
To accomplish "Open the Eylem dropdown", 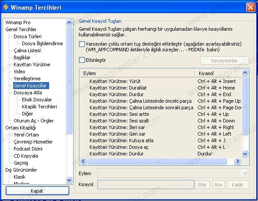I will [246, 173].
